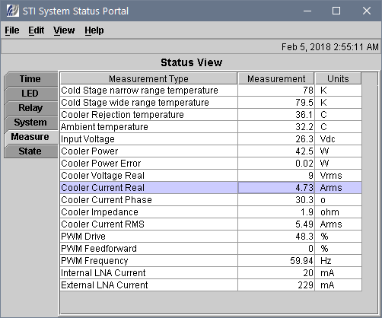This screenshot has height=318, width=382.
Task: Open the View menu
Action: coord(64,30)
